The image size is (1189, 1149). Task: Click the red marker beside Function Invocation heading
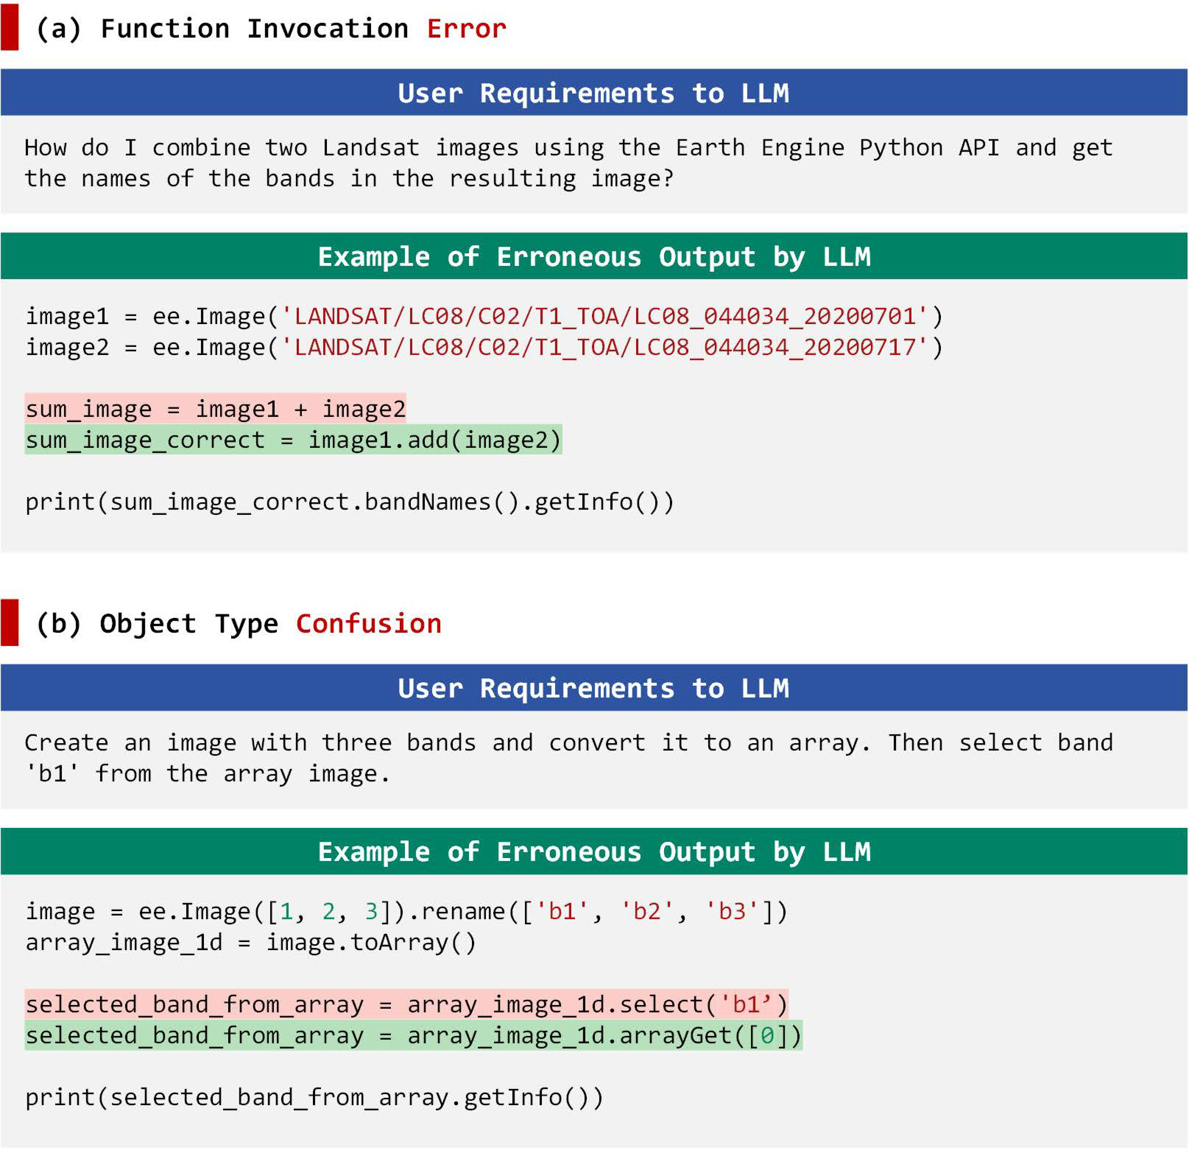pyautogui.click(x=10, y=27)
